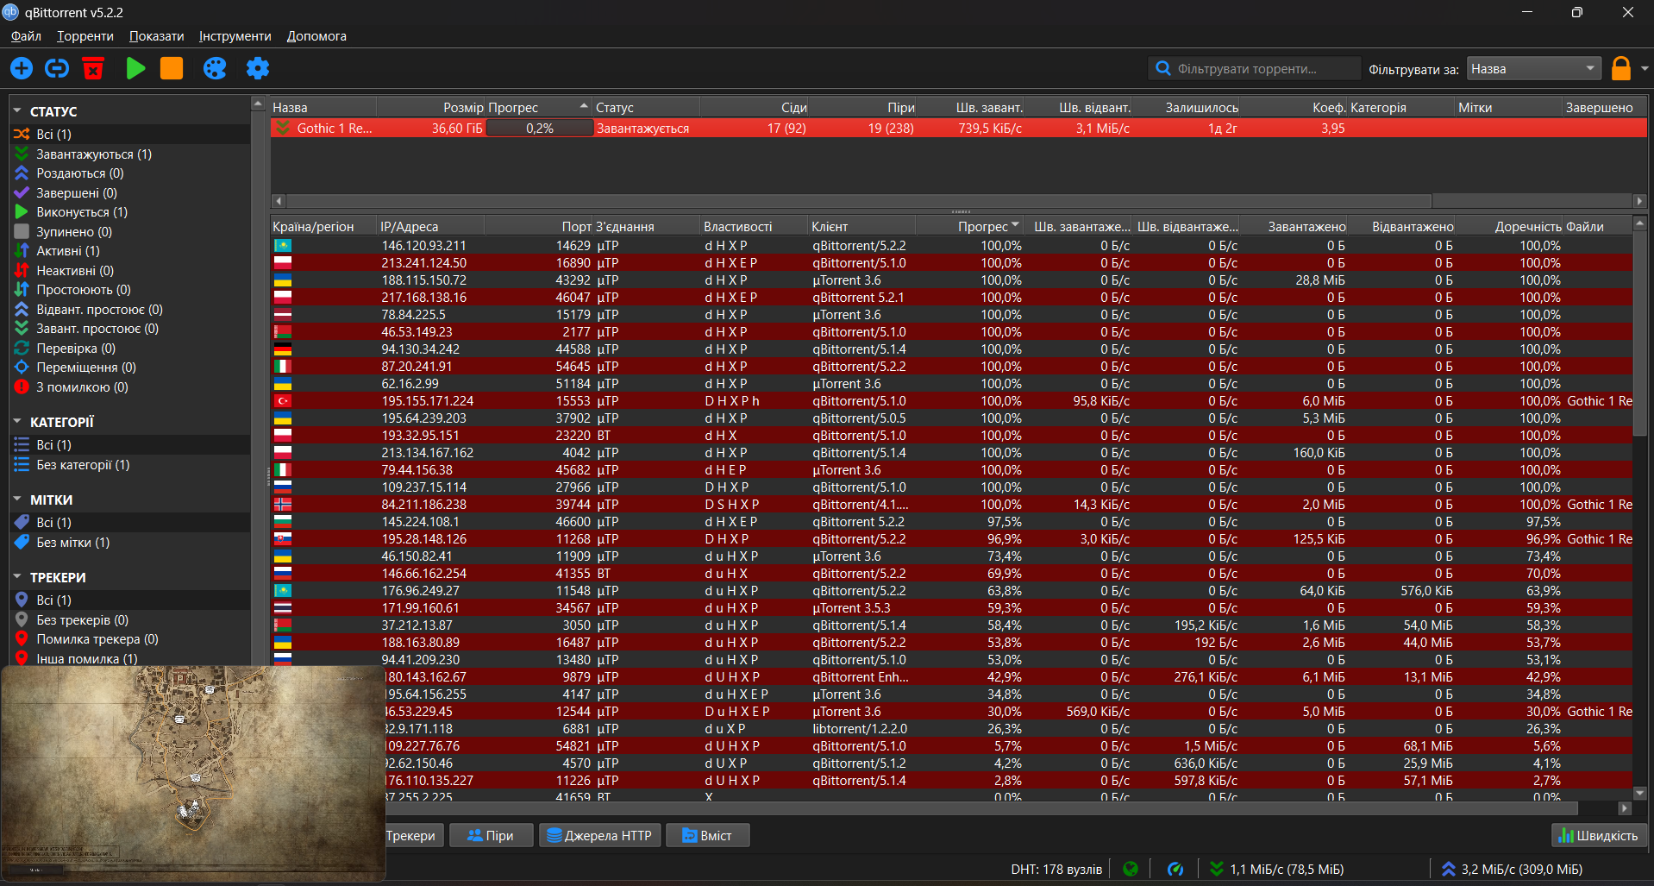Viewport: 1654px width, 886px height.
Task: Click the blue palette icon in toolbar
Action: (215, 68)
